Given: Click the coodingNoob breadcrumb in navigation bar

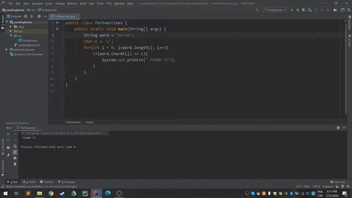Looking at the screenshot, I should [13, 10].
